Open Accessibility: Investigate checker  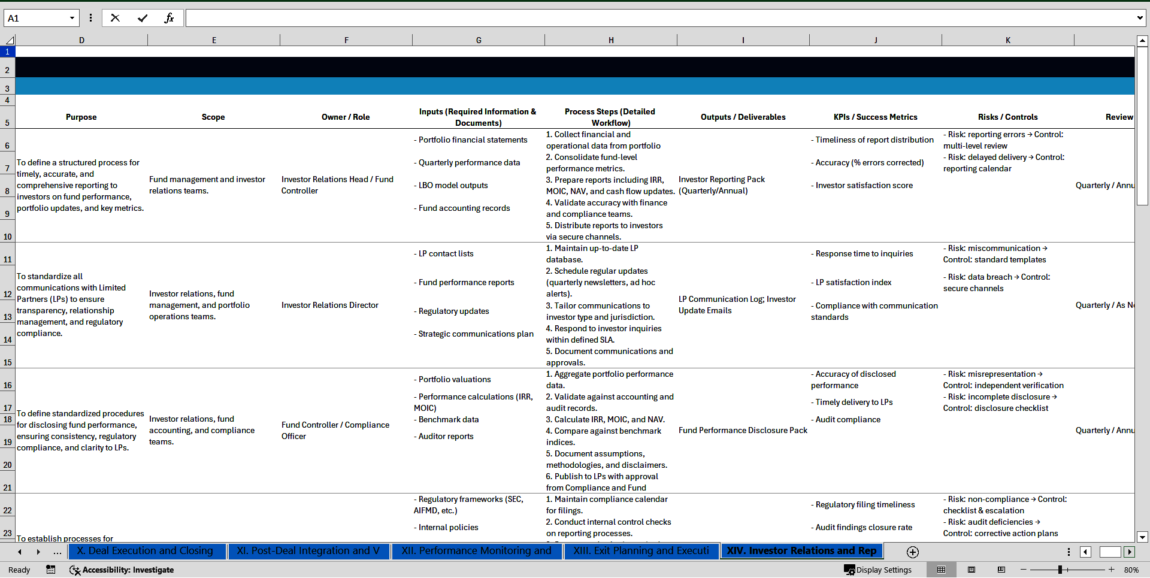point(122,570)
